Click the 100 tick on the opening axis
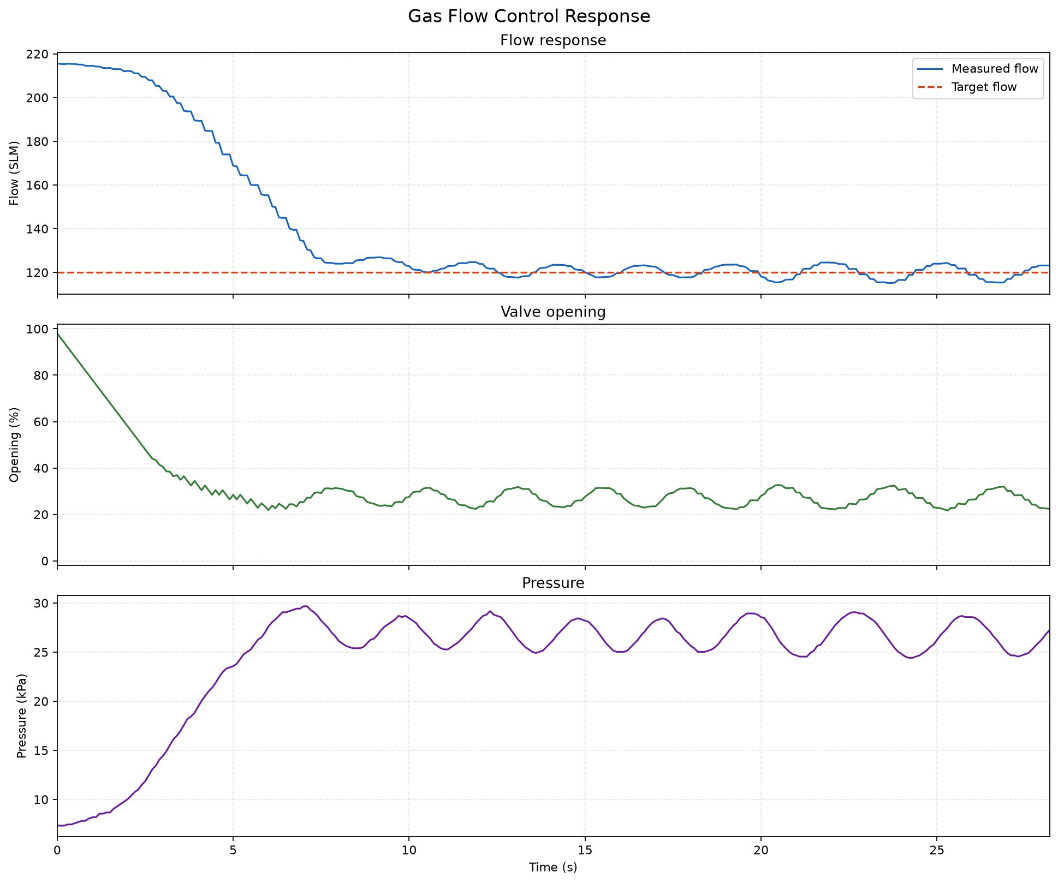 [x=39, y=329]
